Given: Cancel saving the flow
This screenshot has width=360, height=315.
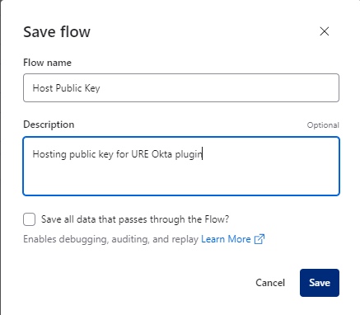Looking at the screenshot, I should pos(270,283).
